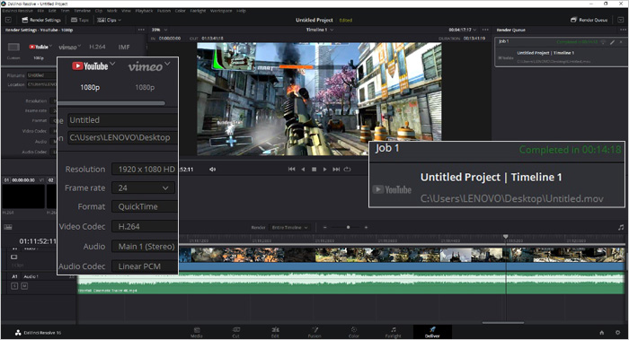This screenshot has height=340, width=629.
Task: Select the Custom render preset
Action: (x=13, y=50)
